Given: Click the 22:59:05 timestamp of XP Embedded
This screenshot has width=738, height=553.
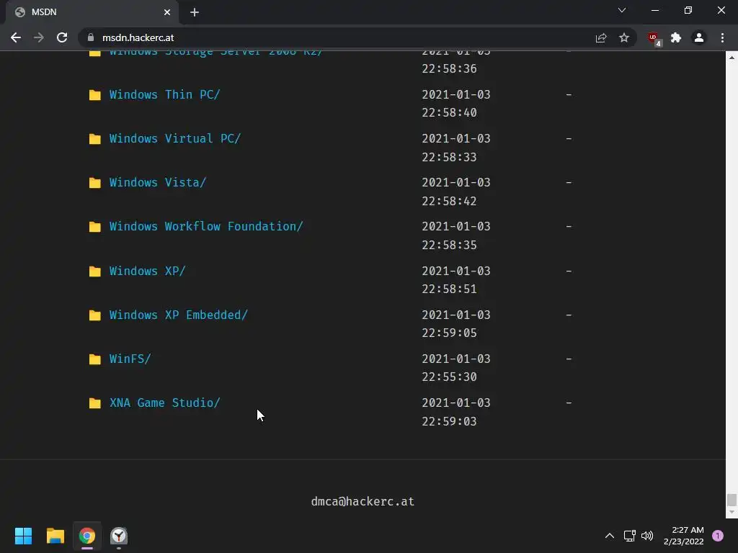Looking at the screenshot, I should (x=450, y=333).
